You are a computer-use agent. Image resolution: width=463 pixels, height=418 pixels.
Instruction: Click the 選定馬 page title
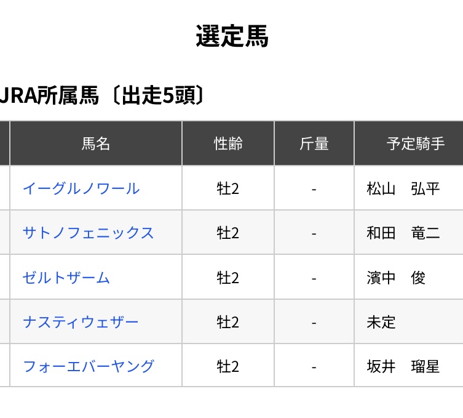(x=232, y=36)
